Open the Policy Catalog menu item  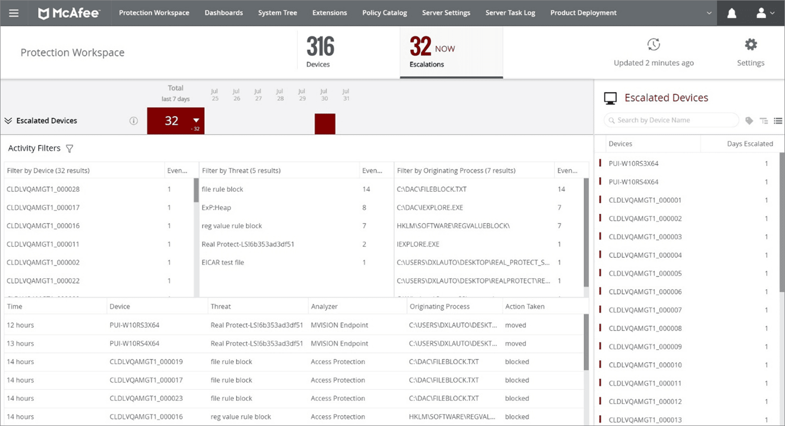click(385, 13)
